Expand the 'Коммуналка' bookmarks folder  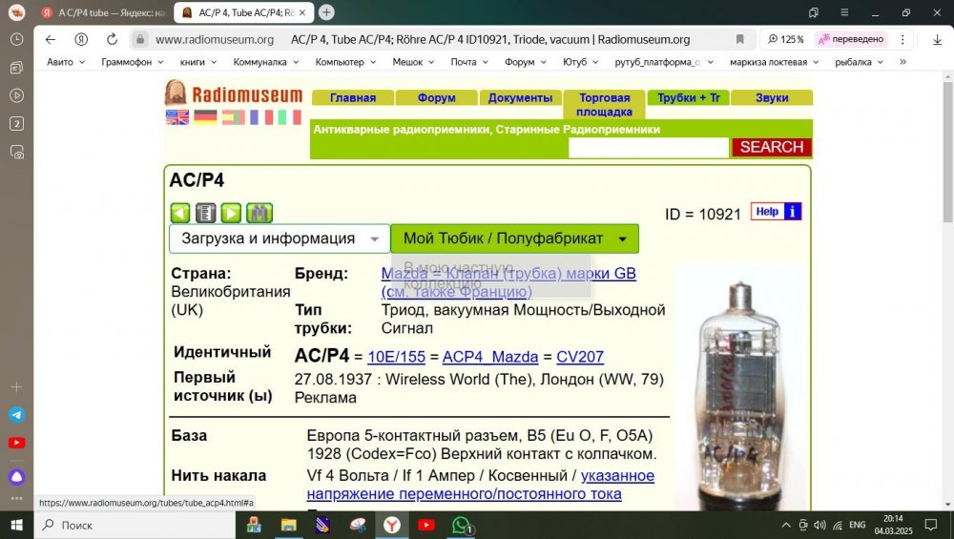(x=265, y=62)
